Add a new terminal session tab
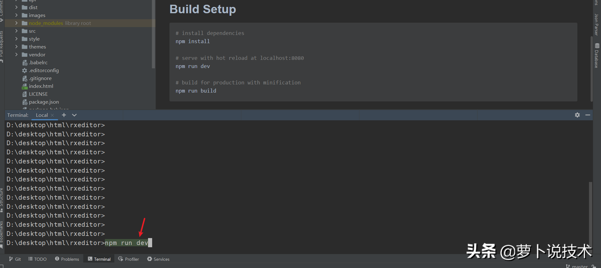The width and height of the screenshot is (601, 268). (64, 115)
